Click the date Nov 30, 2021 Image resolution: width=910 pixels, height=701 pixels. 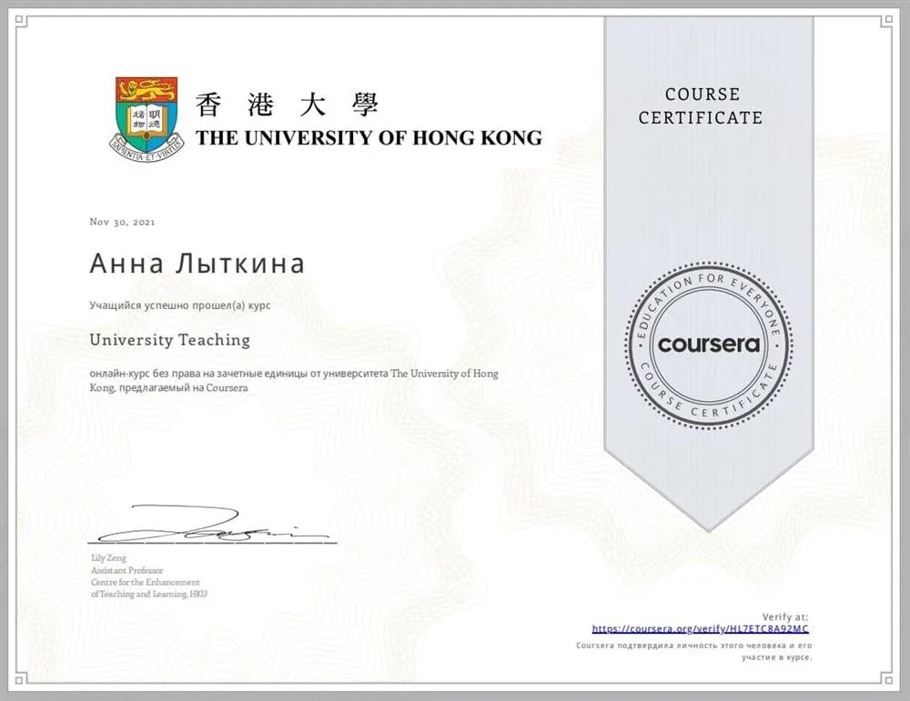click(123, 222)
